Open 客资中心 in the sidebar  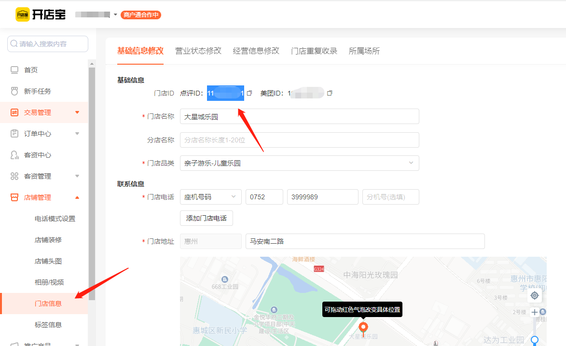coord(37,155)
